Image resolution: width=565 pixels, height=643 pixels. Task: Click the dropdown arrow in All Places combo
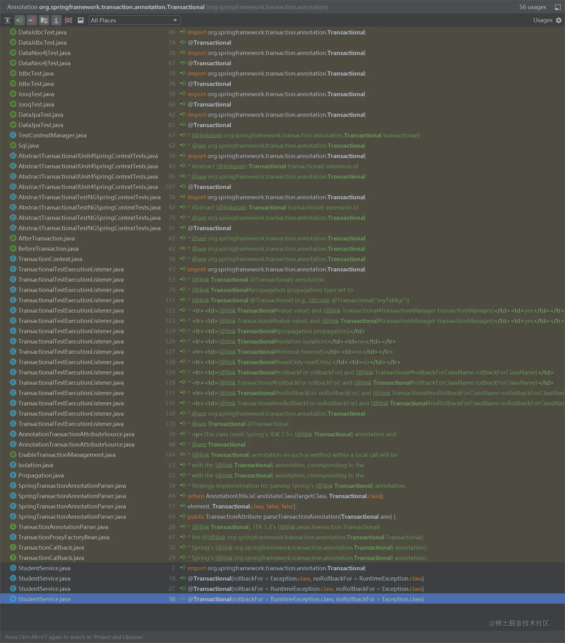175,20
